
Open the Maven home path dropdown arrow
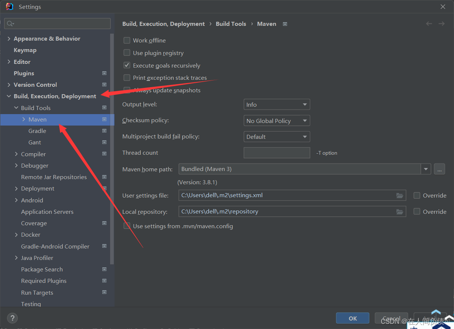click(426, 169)
